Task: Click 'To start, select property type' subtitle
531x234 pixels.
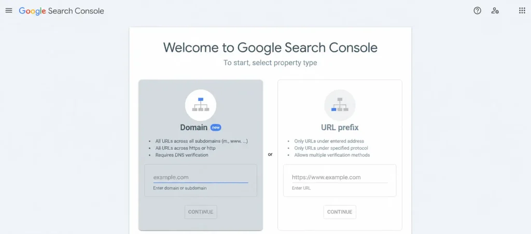Action: (x=270, y=63)
